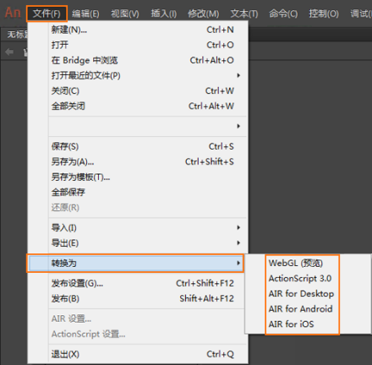Open the 修改(M) menu
Viewport: 372px width, 365px height.
click(203, 14)
